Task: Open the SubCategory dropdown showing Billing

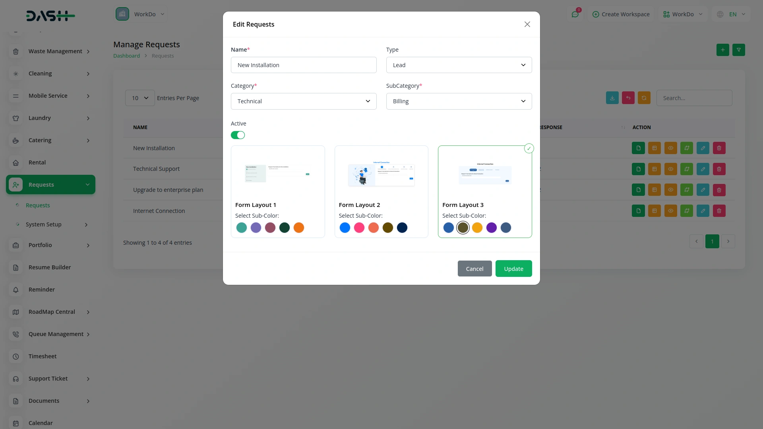Action: click(459, 101)
